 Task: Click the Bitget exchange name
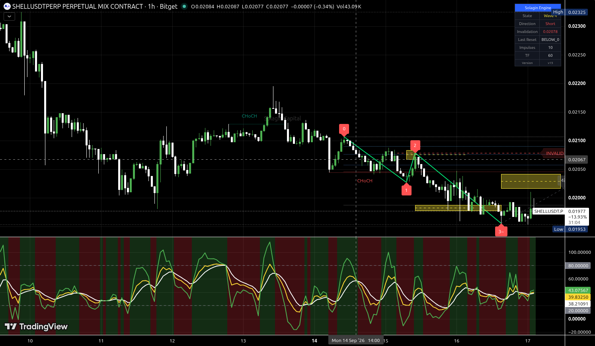(168, 6)
